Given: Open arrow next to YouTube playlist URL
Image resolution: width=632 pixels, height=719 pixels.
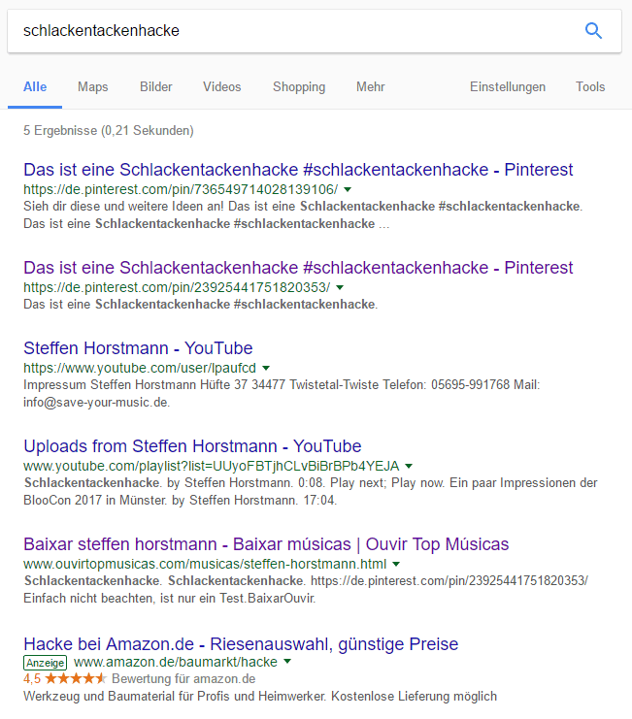Looking at the screenshot, I should tap(409, 467).
